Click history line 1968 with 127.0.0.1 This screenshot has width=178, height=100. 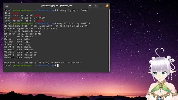click(x=25, y=18)
